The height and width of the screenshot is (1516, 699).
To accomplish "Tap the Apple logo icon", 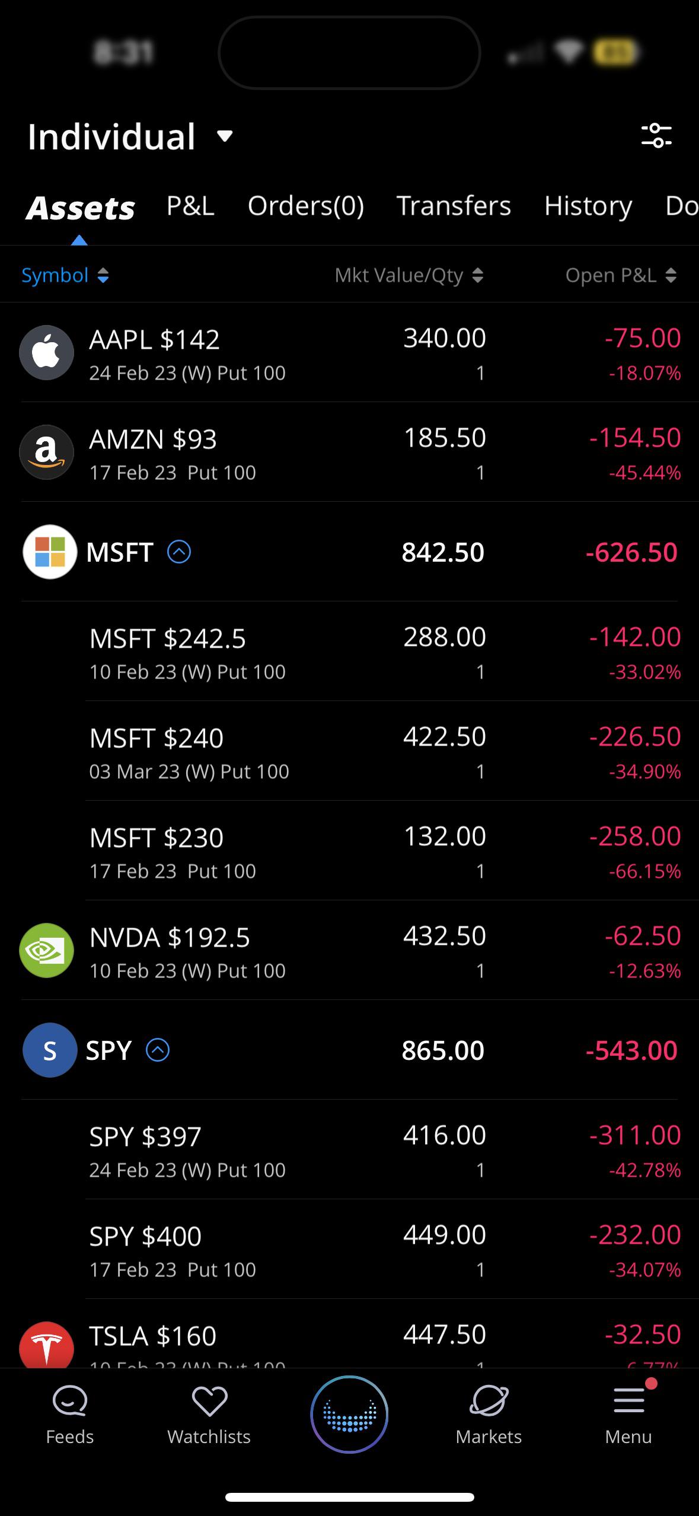I will point(46,352).
